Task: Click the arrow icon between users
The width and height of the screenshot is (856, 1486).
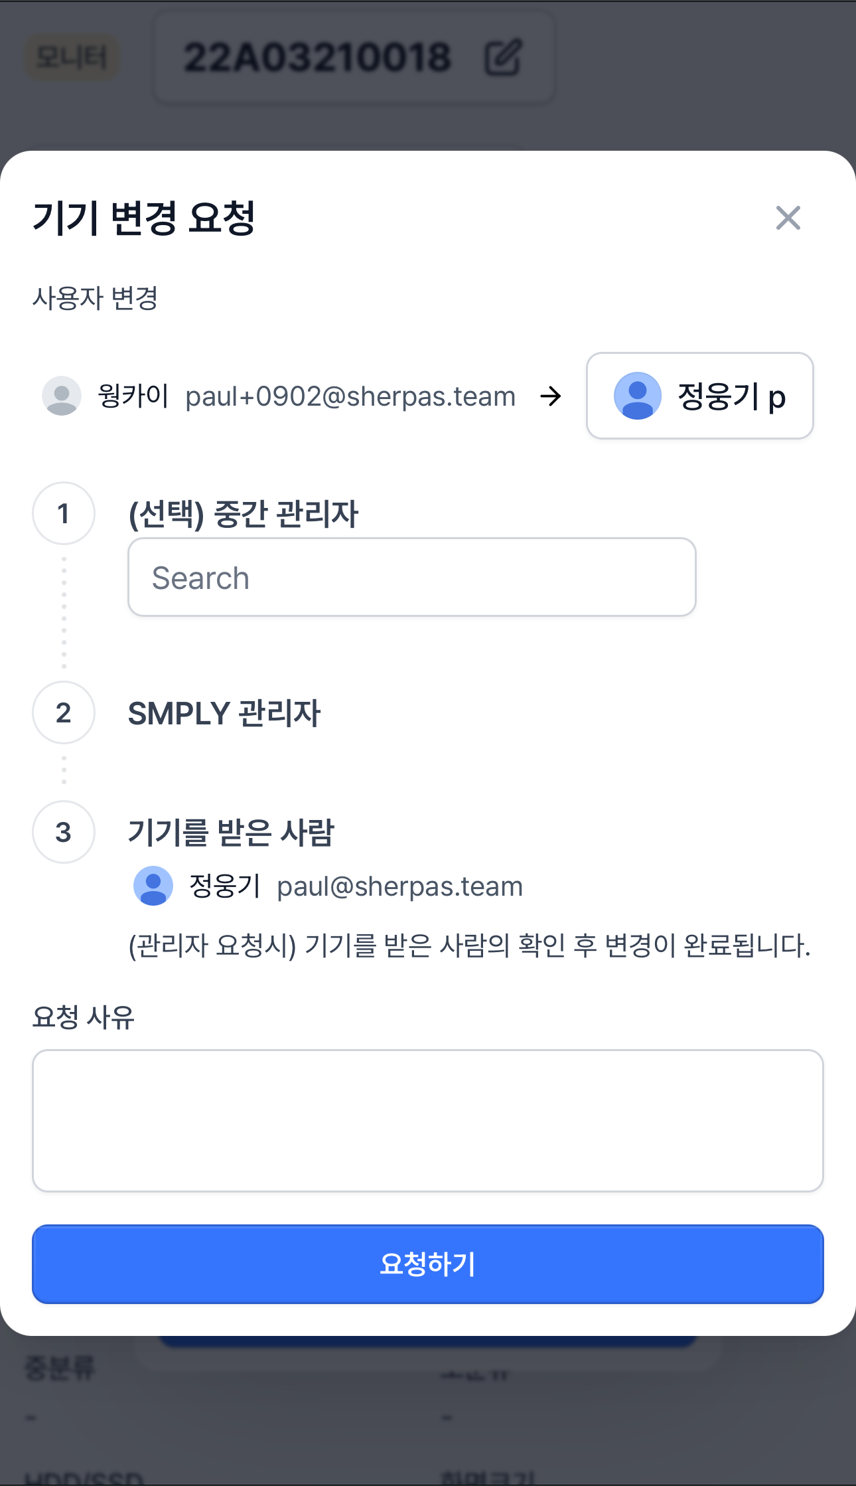Action: (x=550, y=396)
